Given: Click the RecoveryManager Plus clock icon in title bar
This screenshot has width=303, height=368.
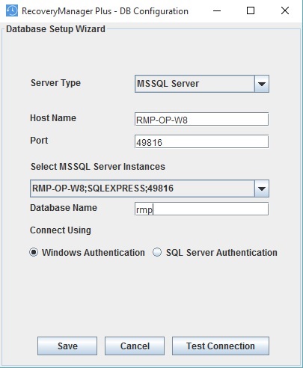Looking at the screenshot, I should (12, 10).
